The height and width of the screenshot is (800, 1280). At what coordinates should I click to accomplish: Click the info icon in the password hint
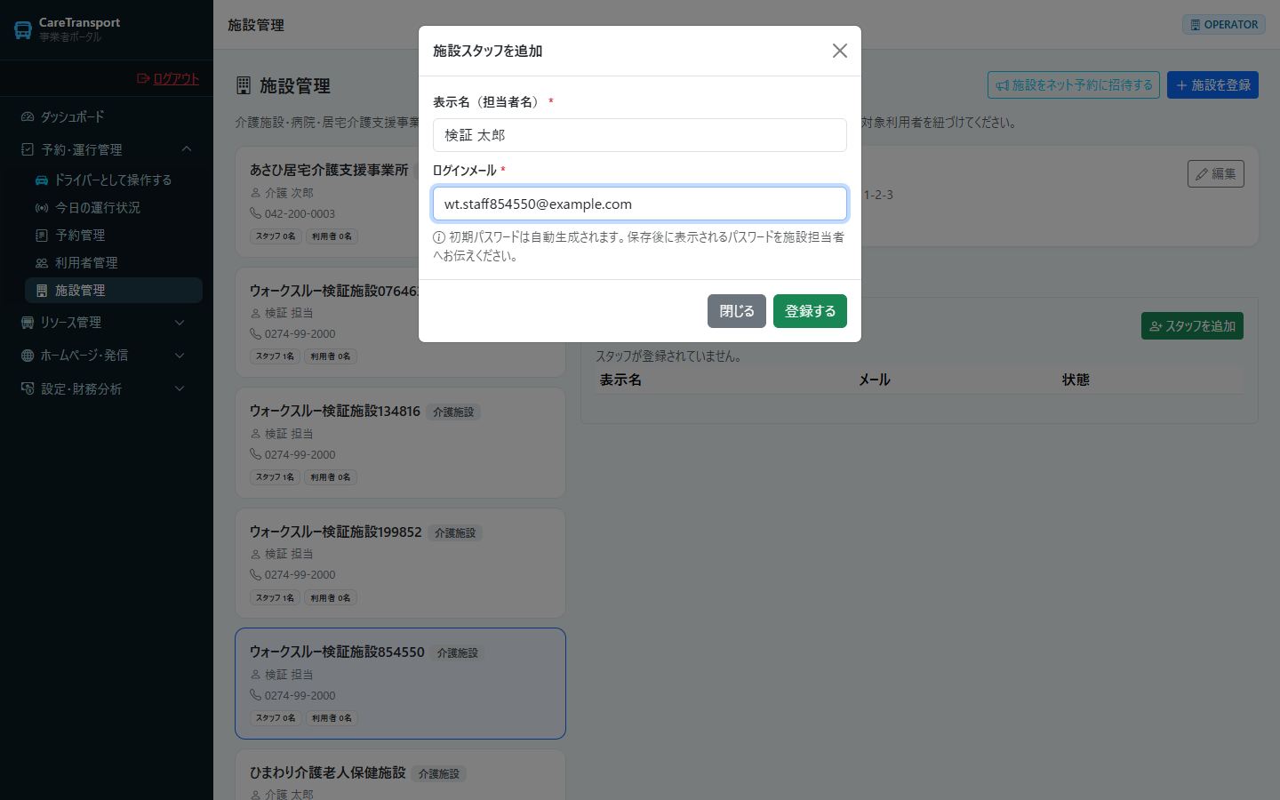point(439,237)
